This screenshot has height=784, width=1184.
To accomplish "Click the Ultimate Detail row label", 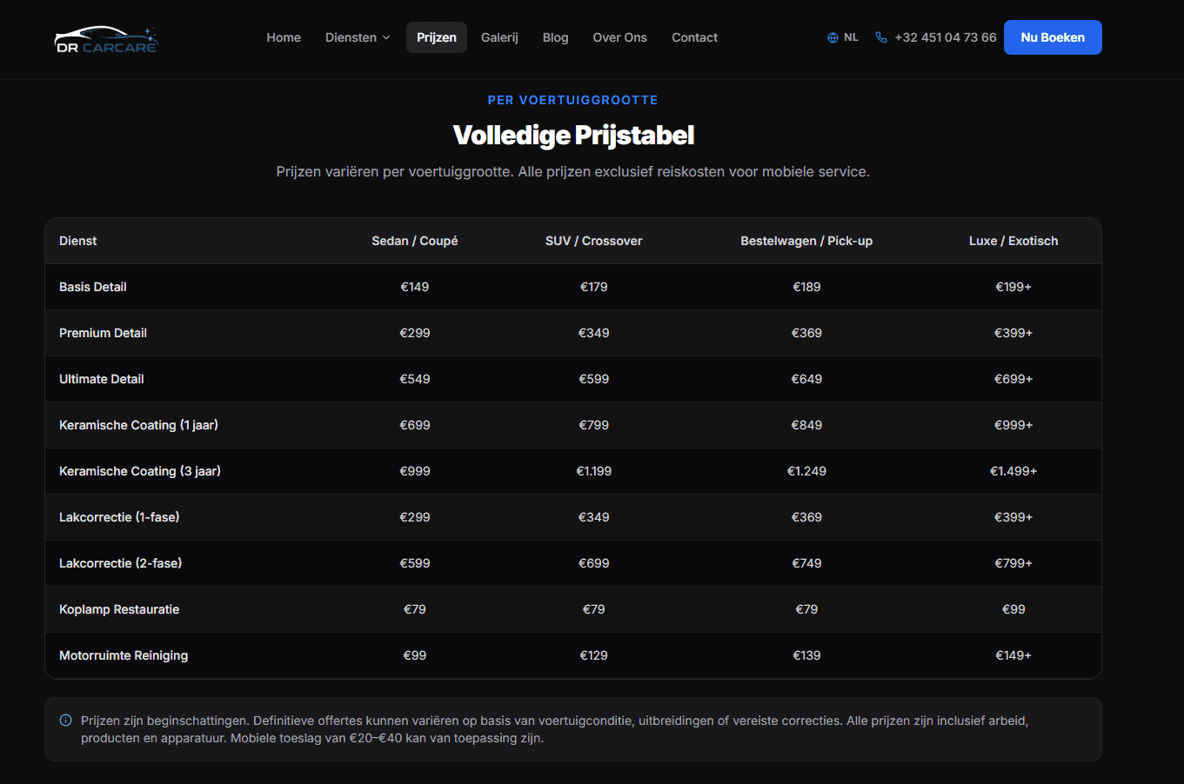I will [102, 379].
